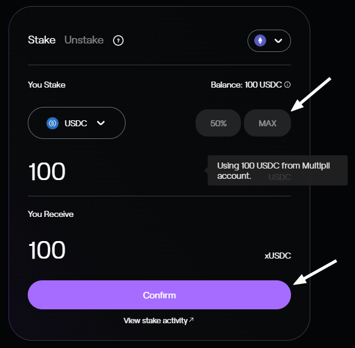Open the USDC token dropdown chevron
This screenshot has height=348, width=355.
101,123
